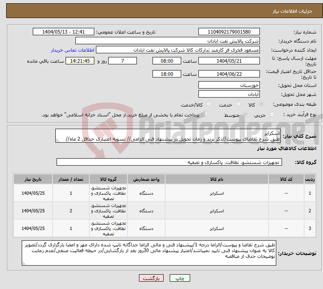Click the اطلاعات کالاهای مورد نیاز heading
This screenshot has height=289, width=323.
pos(287,148)
